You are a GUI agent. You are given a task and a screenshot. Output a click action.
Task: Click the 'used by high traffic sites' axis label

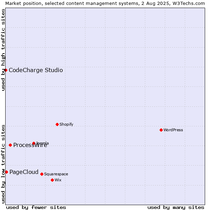pyautogui.click(x=3, y=50)
